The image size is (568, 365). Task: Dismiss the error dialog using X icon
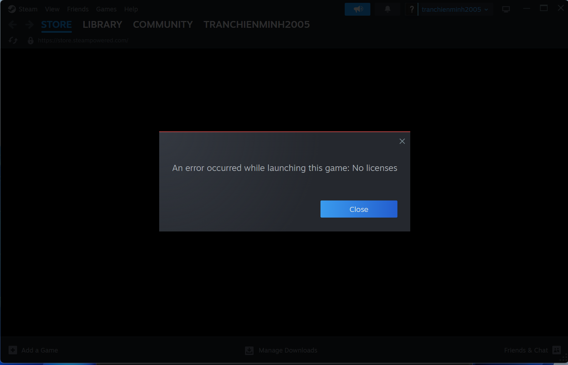click(x=402, y=141)
